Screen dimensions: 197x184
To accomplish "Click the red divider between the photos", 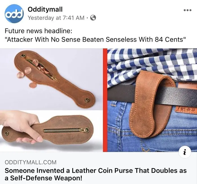I will pyautogui.click(x=105, y=100).
